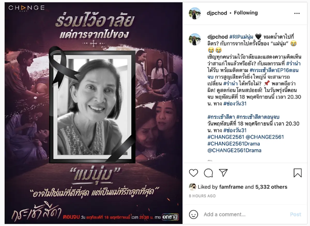The width and height of the screenshot is (310, 226).
Task: Click djpchod profile picture in header
Action: 195,13
